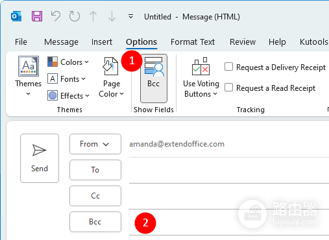This screenshot has height=240, width=329.
Task: Expand the theme Fonts dropdown
Action: pos(66,79)
